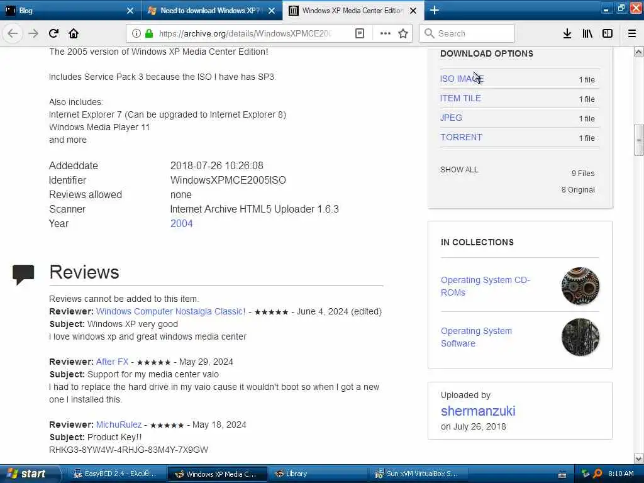
Task: Open the JPEG download option
Action: tap(451, 118)
